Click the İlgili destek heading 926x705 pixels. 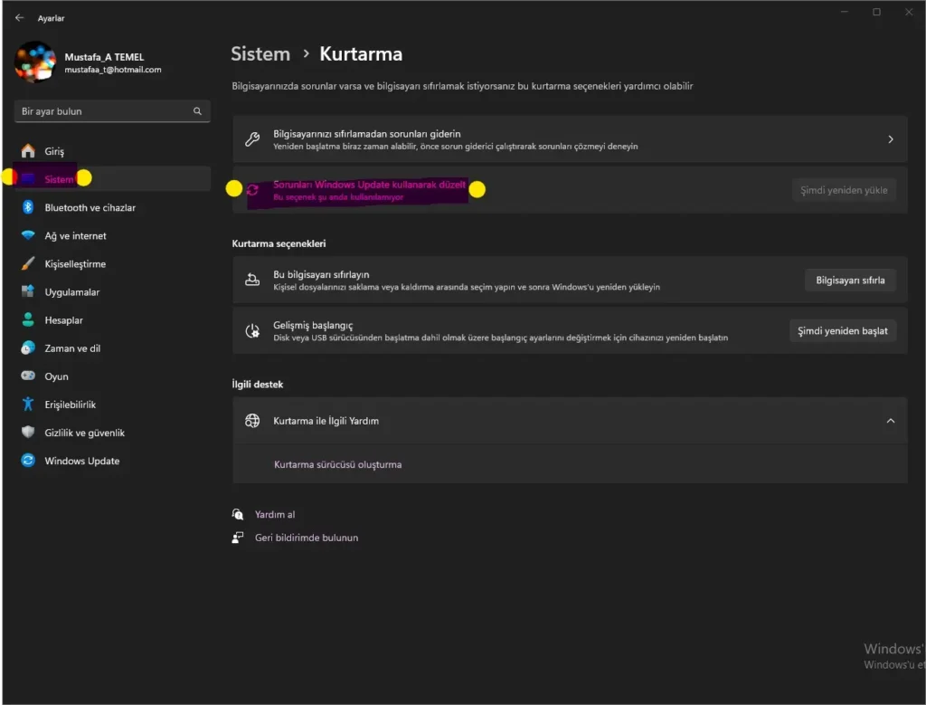coord(258,384)
